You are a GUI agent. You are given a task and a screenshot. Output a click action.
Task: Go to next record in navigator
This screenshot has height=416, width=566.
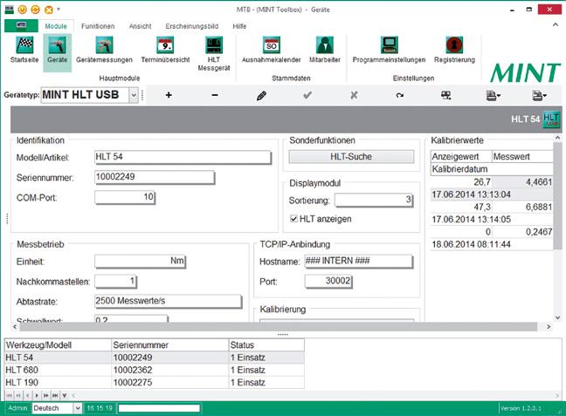37,395
